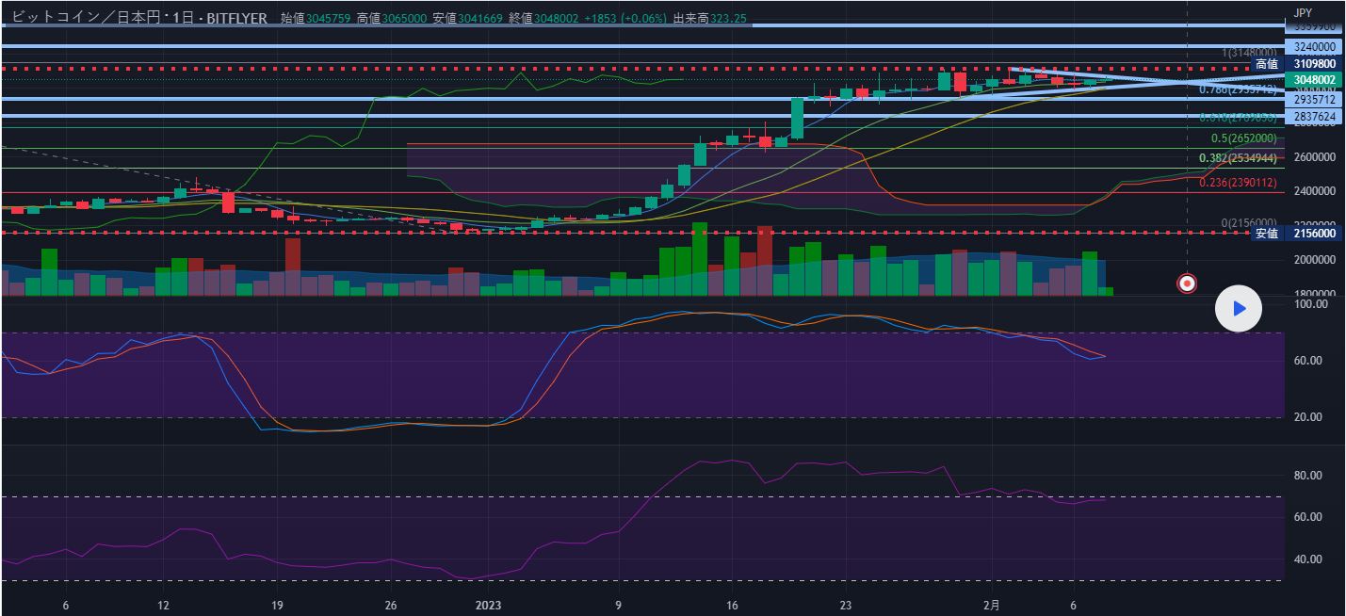This screenshot has width=1346, height=616.
Task: Click the 2935712 horizontal line price label
Action: 1315,100
